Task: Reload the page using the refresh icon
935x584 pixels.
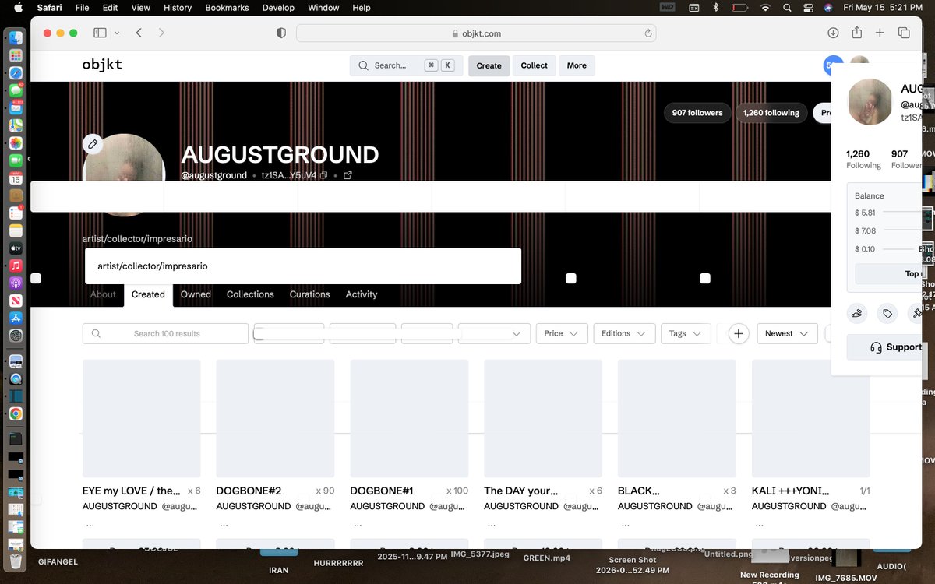Action: click(x=647, y=33)
